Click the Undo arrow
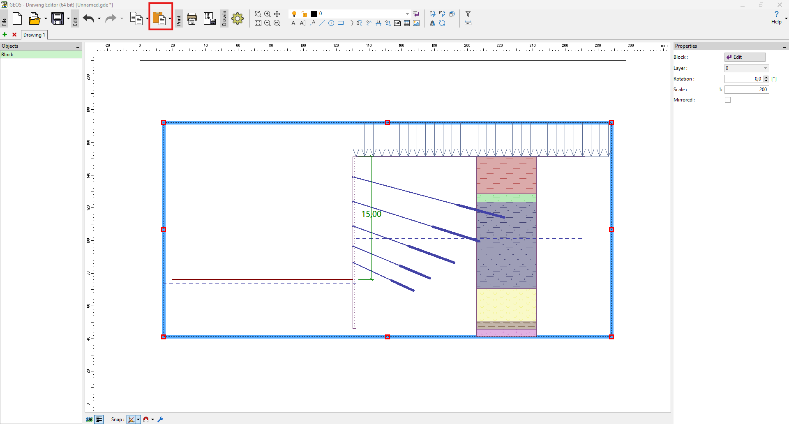Image resolution: width=789 pixels, height=424 pixels. 89,18
